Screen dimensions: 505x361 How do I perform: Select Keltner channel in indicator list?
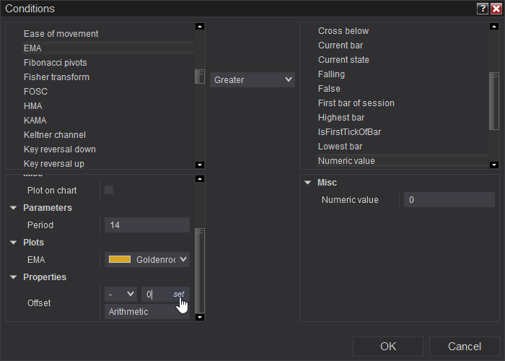(x=55, y=135)
